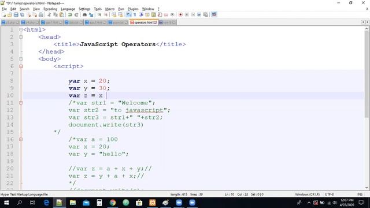Collapse the script fold marker on line 6
The width and height of the screenshot is (370, 208).
(x=21, y=66)
